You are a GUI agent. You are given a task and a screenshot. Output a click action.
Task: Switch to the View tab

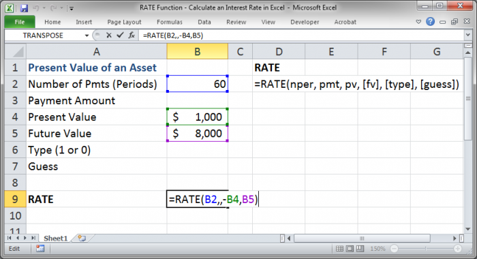(x=268, y=22)
